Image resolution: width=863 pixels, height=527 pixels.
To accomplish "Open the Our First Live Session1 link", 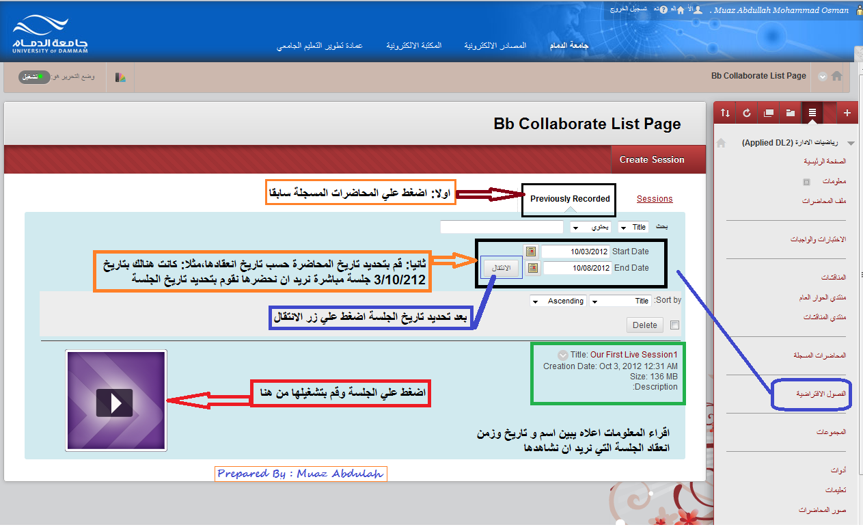I will tap(634, 355).
